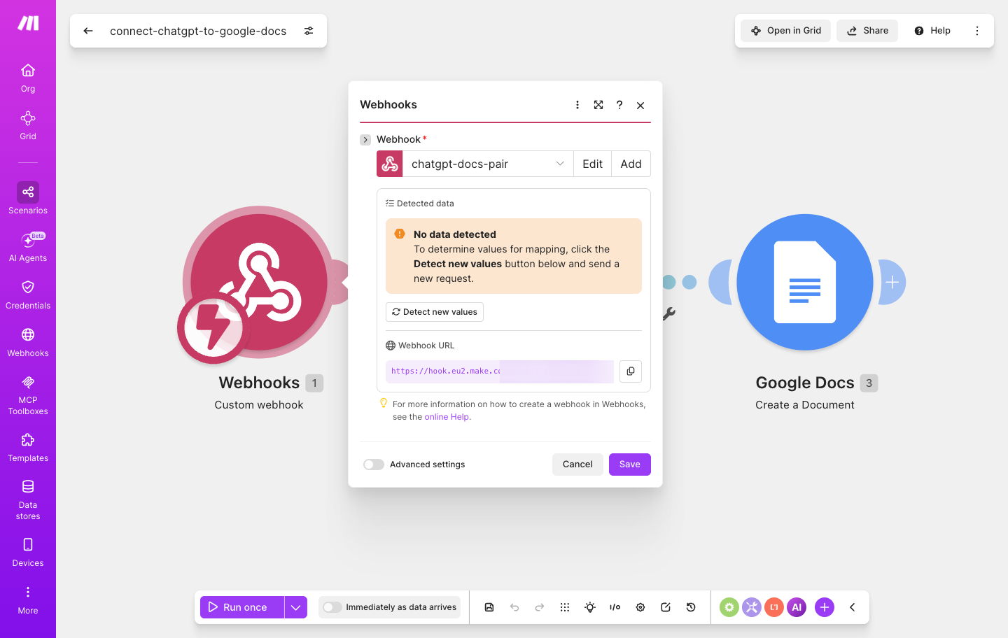
Task: Open the purple Flow control icon
Action: click(x=752, y=607)
